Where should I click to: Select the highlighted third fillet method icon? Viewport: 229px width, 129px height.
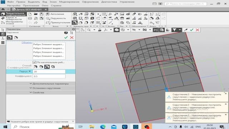tap(47, 67)
